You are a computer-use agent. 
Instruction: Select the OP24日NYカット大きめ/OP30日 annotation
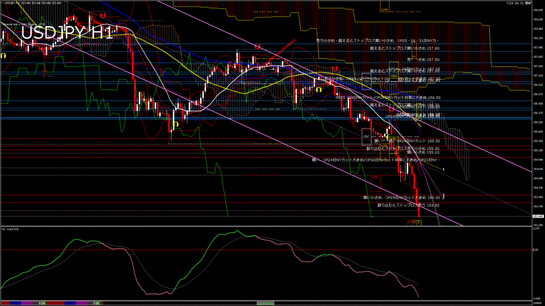[x=376, y=160]
